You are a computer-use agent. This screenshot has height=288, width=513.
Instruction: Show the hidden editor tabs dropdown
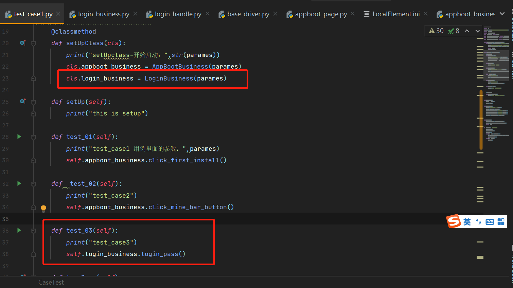tap(502, 14)
